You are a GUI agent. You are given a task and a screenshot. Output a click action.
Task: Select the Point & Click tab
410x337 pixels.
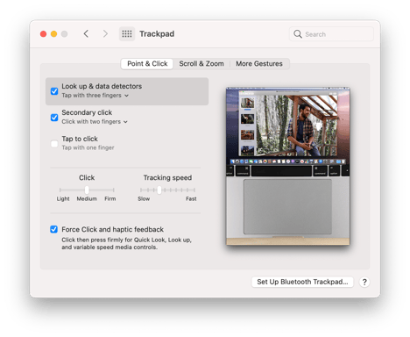click(147, 64)
